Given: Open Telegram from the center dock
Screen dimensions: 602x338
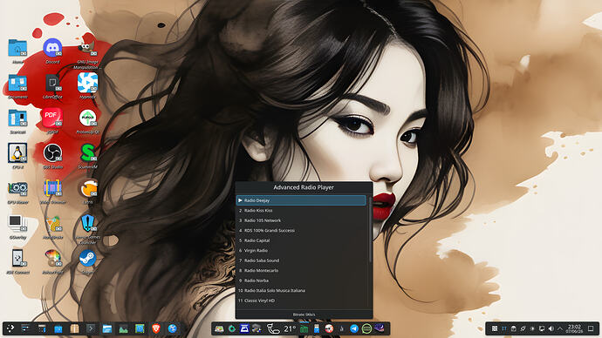Looking at the screenshot, I should (x=354, y=328).
